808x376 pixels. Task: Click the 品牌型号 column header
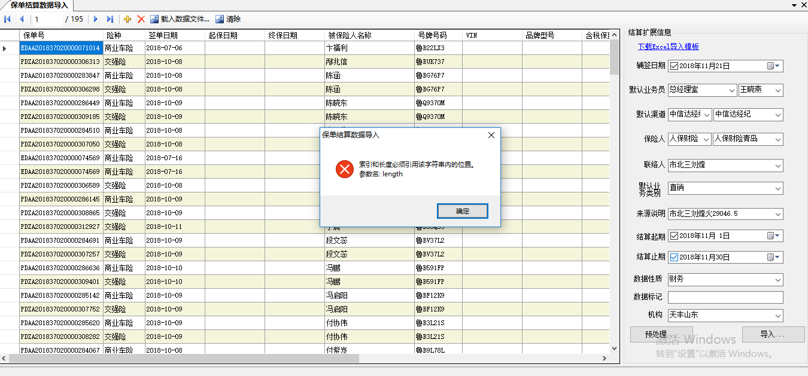coord(552,35)
